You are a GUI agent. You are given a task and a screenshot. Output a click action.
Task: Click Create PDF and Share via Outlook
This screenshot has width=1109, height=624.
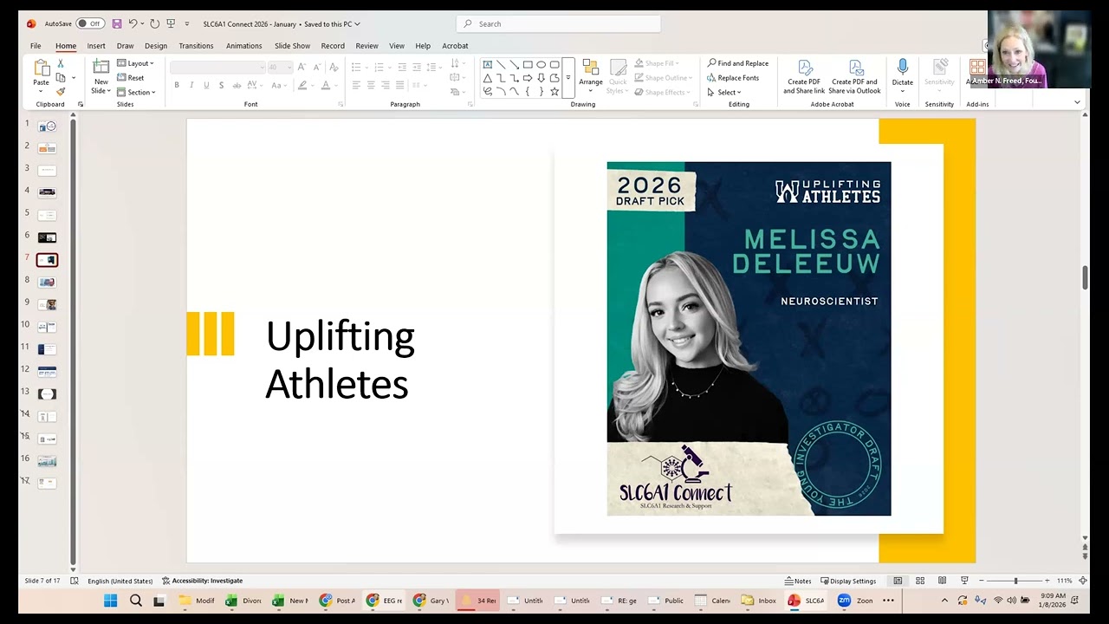point(854,76)
